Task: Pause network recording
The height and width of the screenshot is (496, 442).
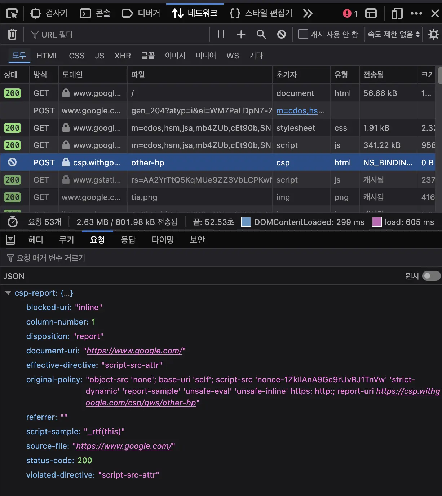Action: point(221,34)
